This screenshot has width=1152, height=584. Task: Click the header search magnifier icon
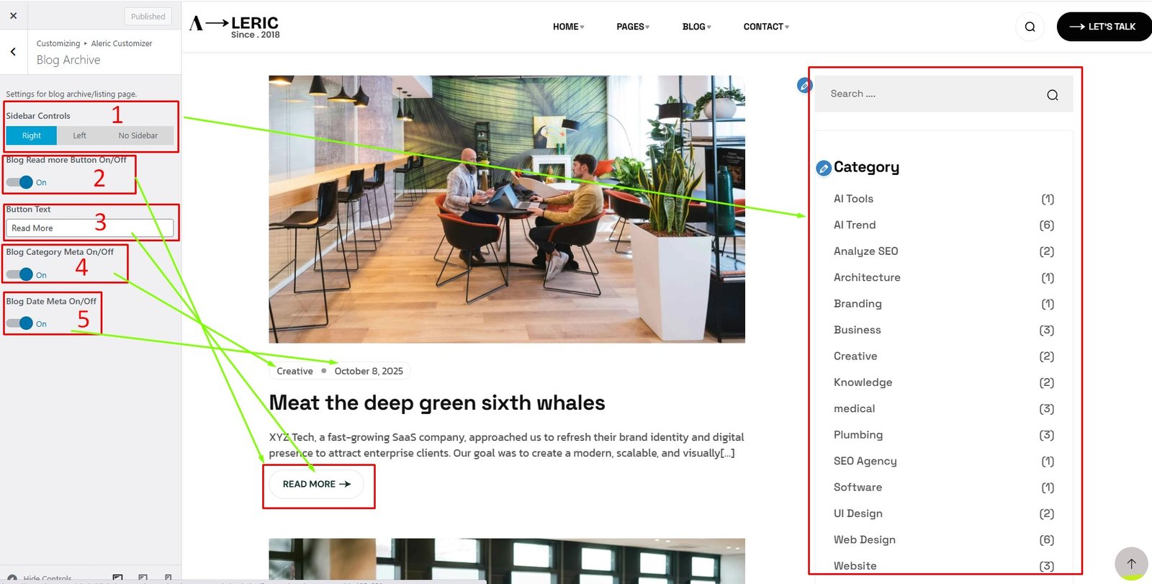point(1030,27)
